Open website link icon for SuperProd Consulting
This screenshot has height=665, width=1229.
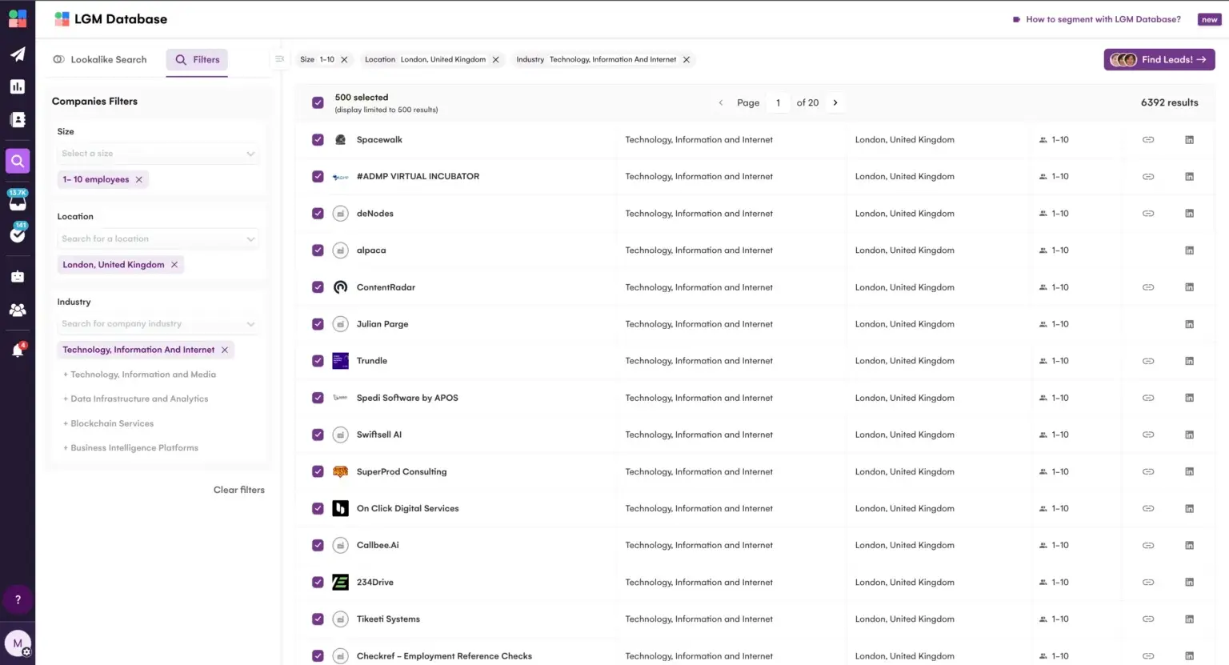coord(1148,472)
